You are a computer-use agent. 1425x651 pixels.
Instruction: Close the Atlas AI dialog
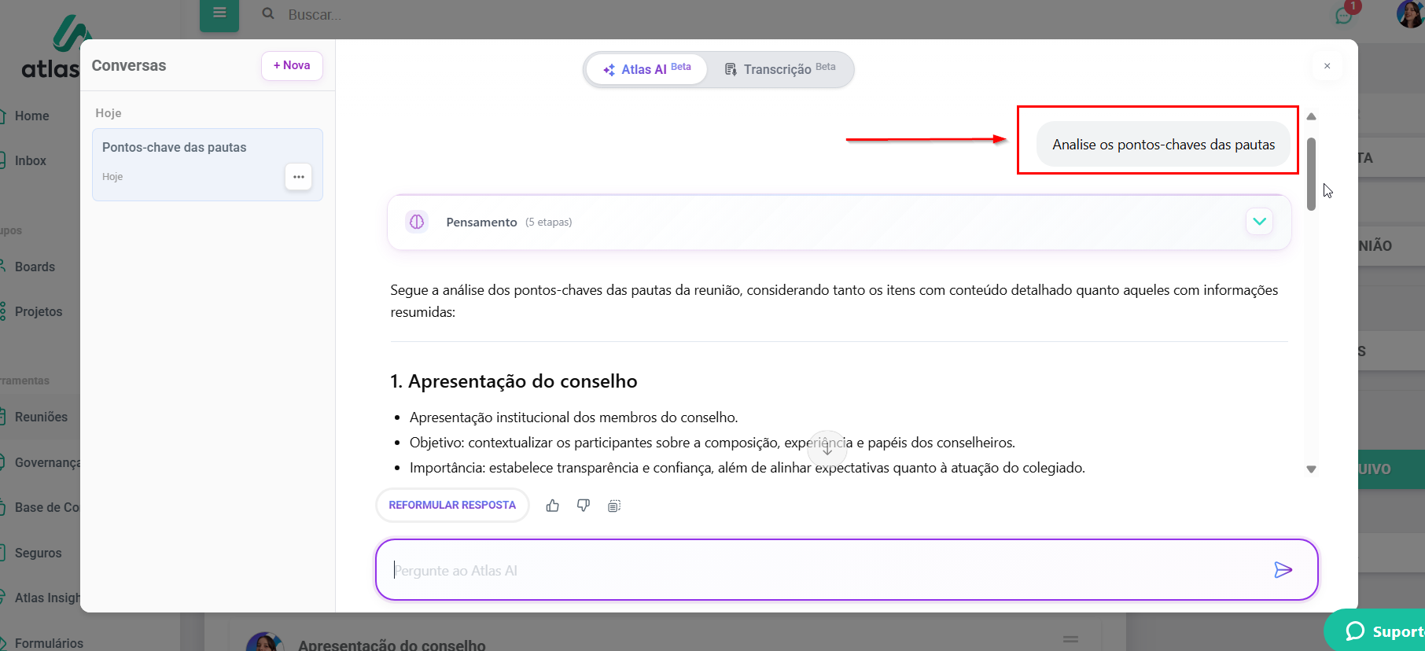point(1327,66)
